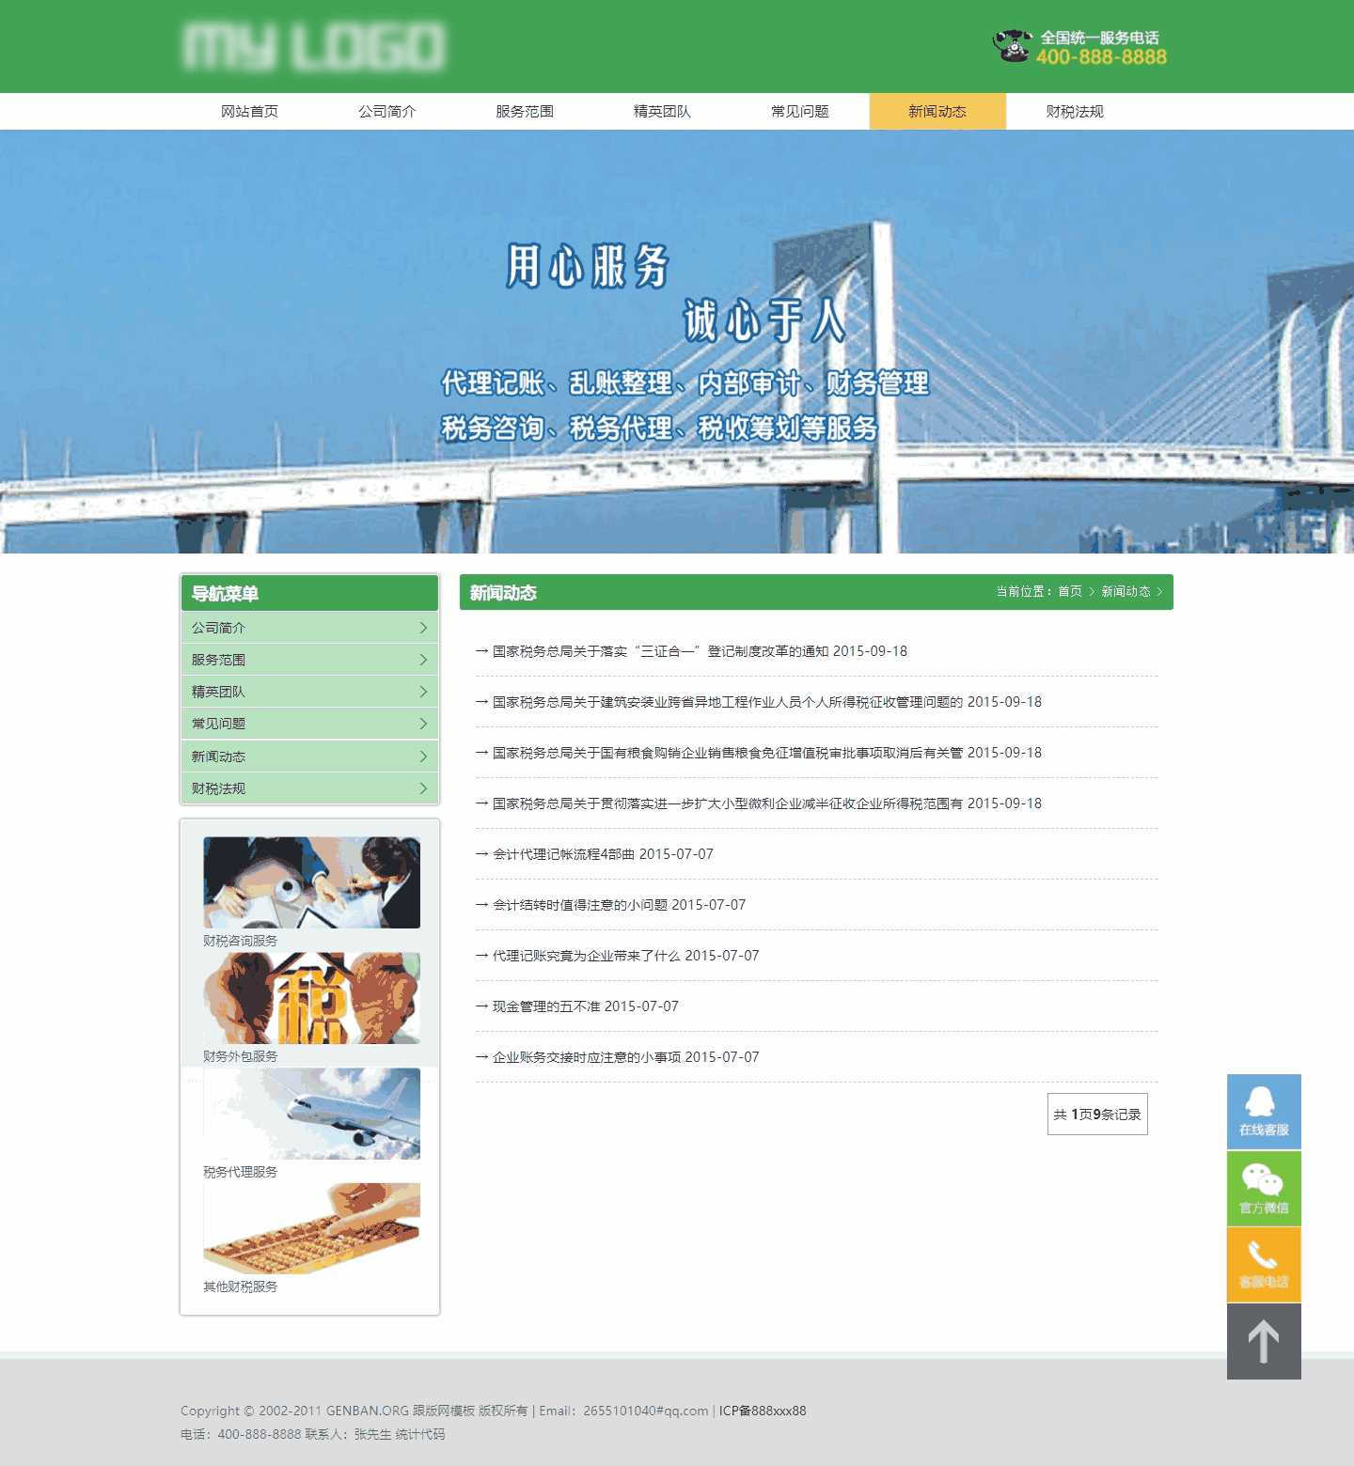Click the abacus 其他财税服务 picture

(311, 1228)
